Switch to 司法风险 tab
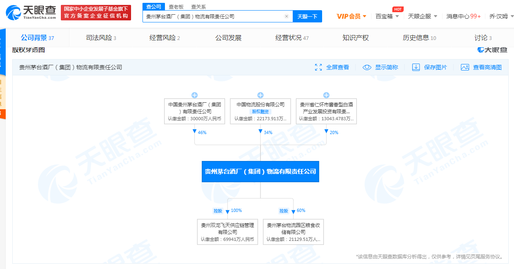 pos(101,38)
